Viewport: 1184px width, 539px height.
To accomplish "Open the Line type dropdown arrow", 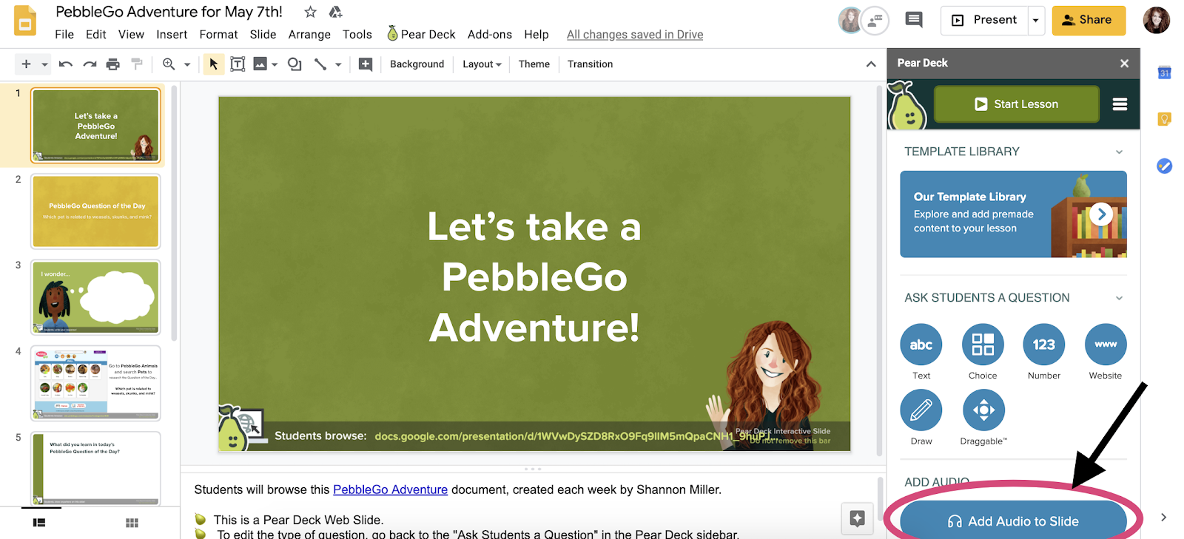I will (338, 64).
